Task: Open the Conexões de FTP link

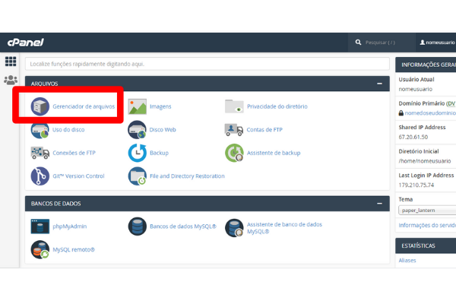Action: pyautogui.click(x=74, y=153)
